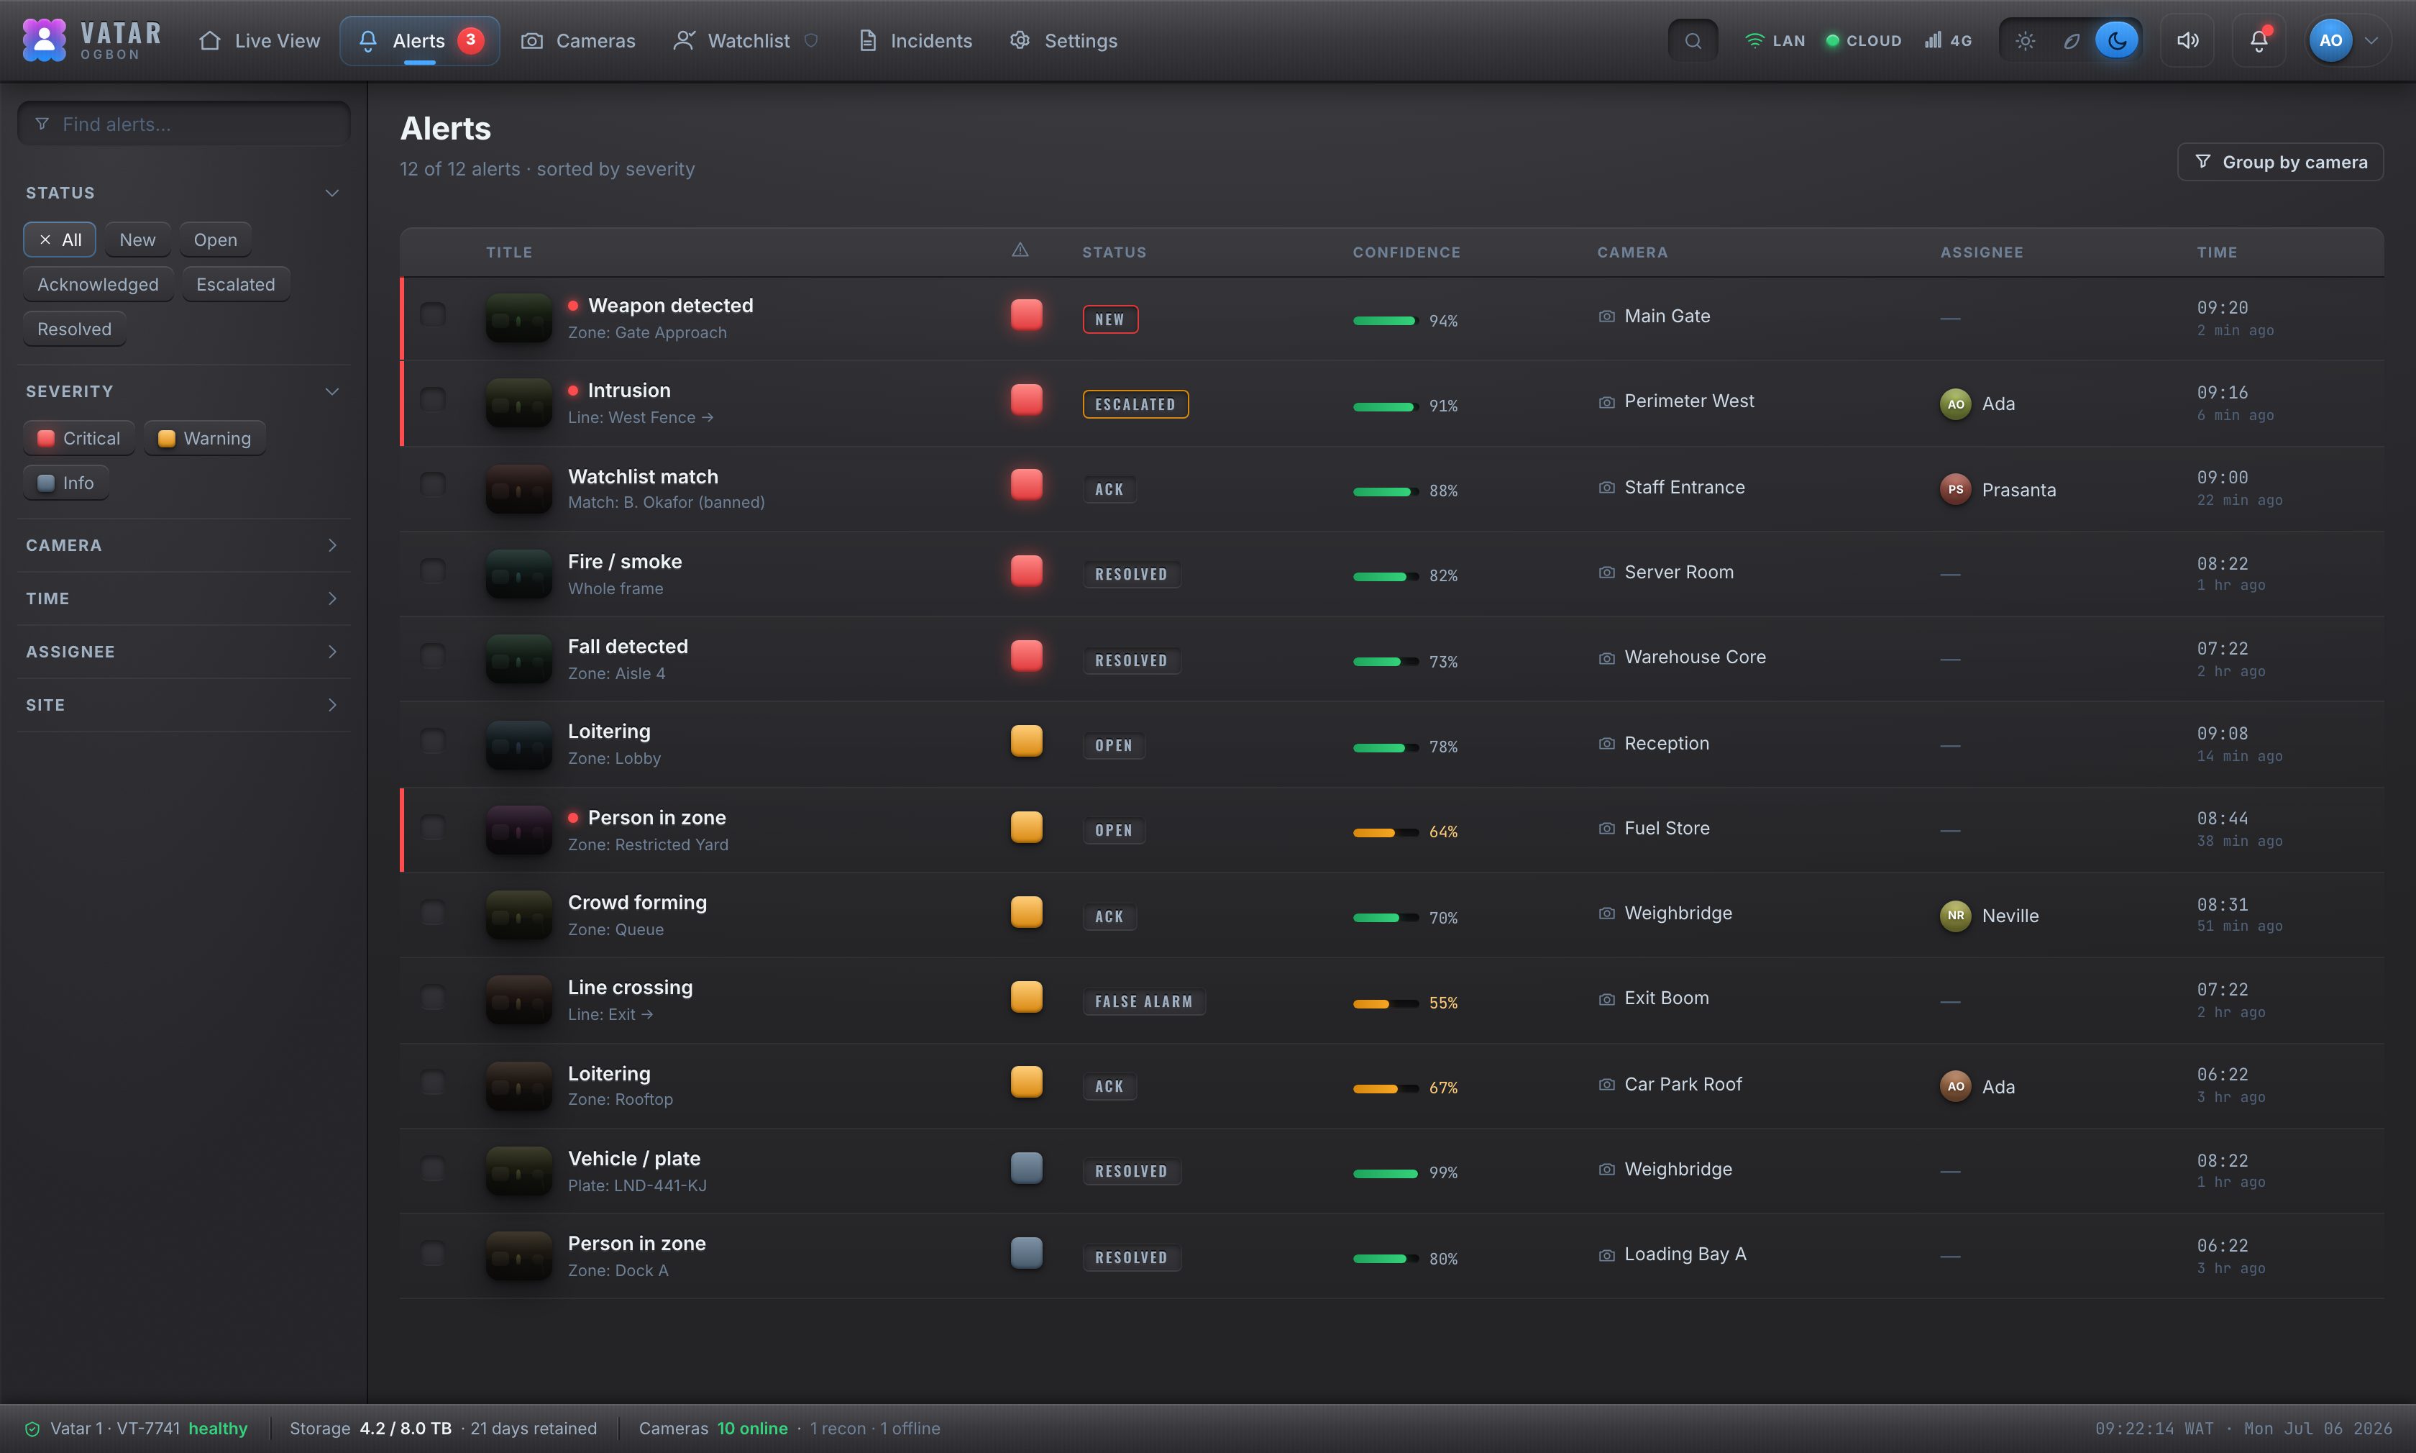Open the notifications bell in the header
This screenshot has width=2416, height=1453.
coord(2259,41)
